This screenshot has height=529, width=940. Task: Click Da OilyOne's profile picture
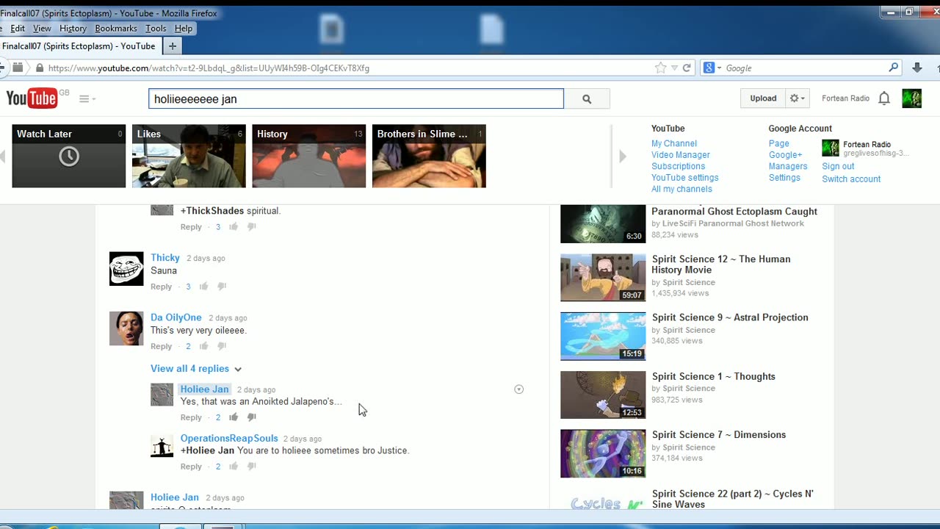[126, 328]
